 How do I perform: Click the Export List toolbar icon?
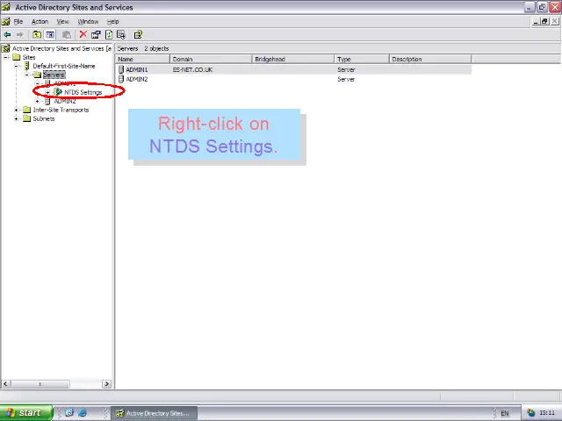[121, 35]
